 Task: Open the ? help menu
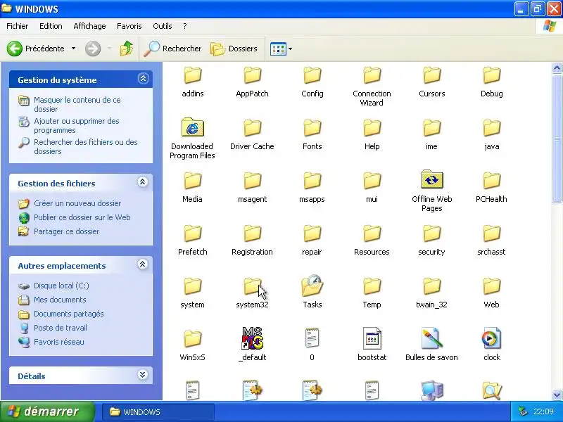point(185,26)
